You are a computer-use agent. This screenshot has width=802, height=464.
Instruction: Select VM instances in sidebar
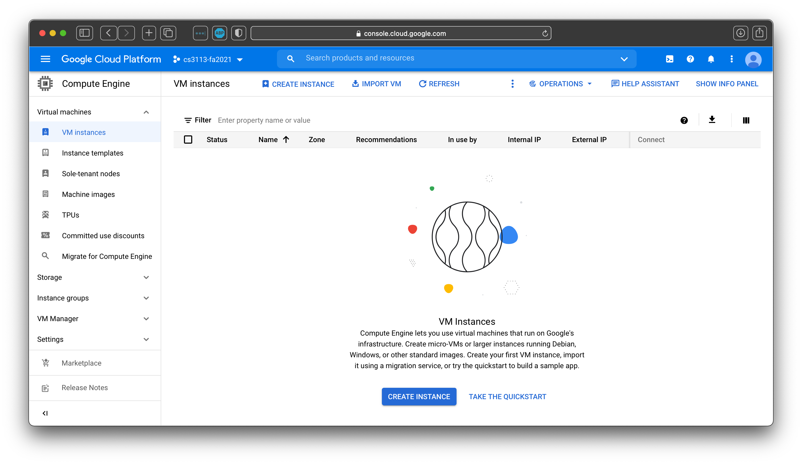point(95,132)
